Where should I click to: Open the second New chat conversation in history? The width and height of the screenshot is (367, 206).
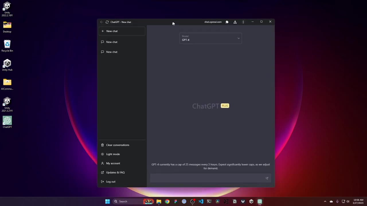coord(122,52)
